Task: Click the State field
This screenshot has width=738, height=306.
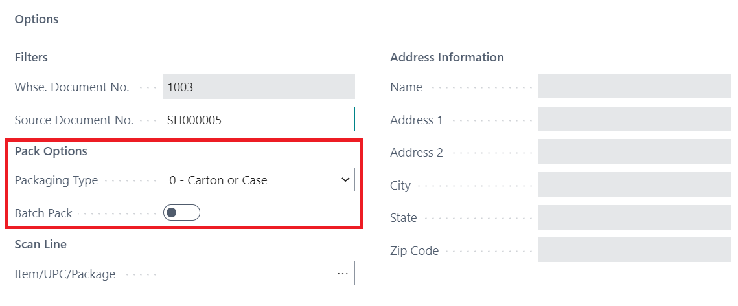Action: pos(634,218)
